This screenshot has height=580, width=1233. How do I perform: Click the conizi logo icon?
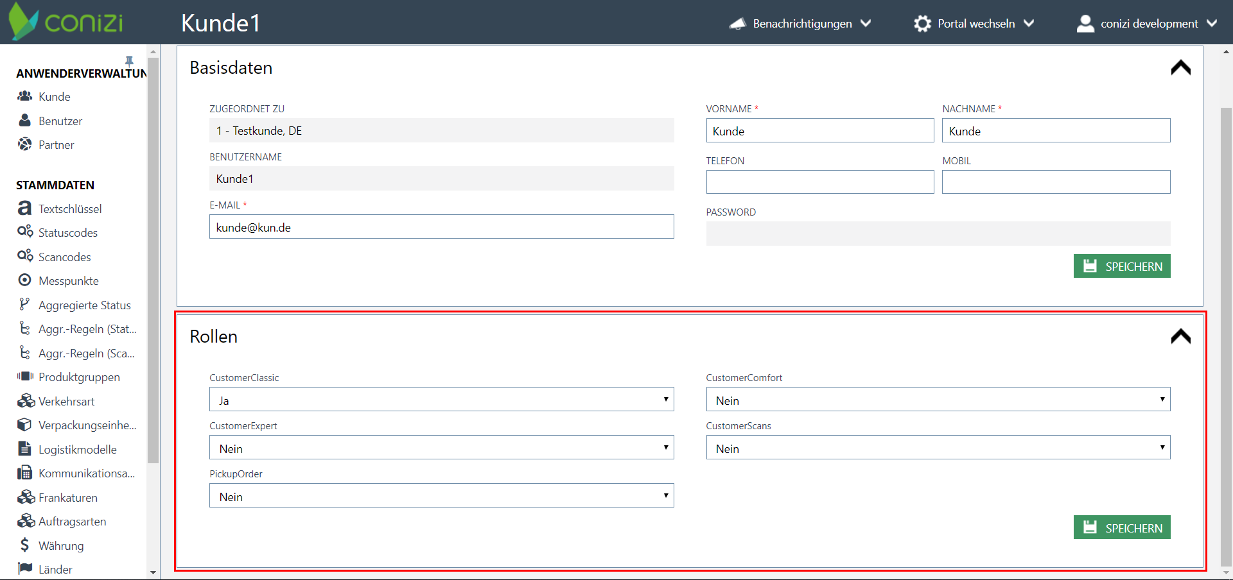(24, 22)
